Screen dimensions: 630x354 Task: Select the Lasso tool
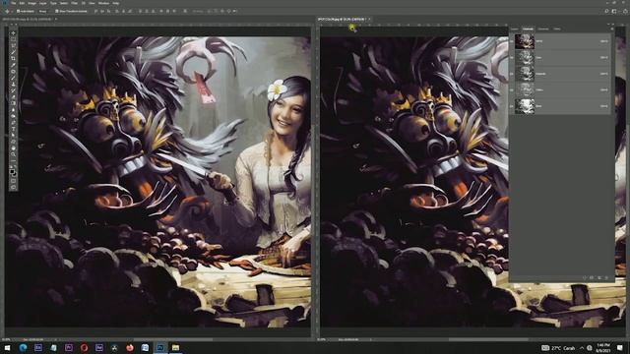coord(13,45)
